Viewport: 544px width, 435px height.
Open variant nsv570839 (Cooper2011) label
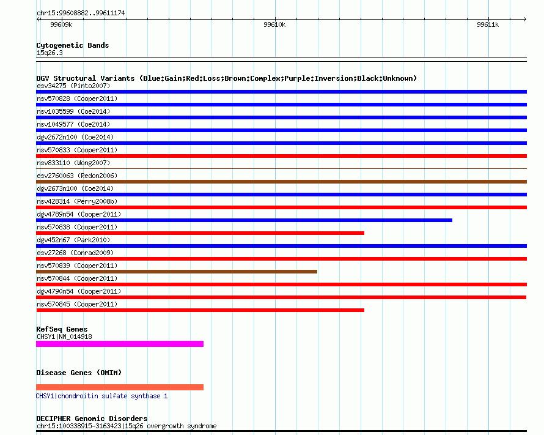pyautogui.click(x=77, y=266)
